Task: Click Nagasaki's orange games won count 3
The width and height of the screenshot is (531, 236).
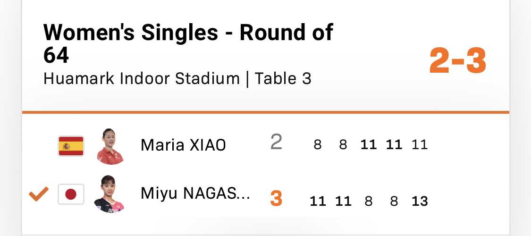Action: coord(276,198)
